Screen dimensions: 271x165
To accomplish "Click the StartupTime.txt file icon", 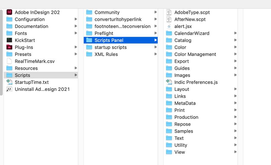I will click(x=9, y=82).
